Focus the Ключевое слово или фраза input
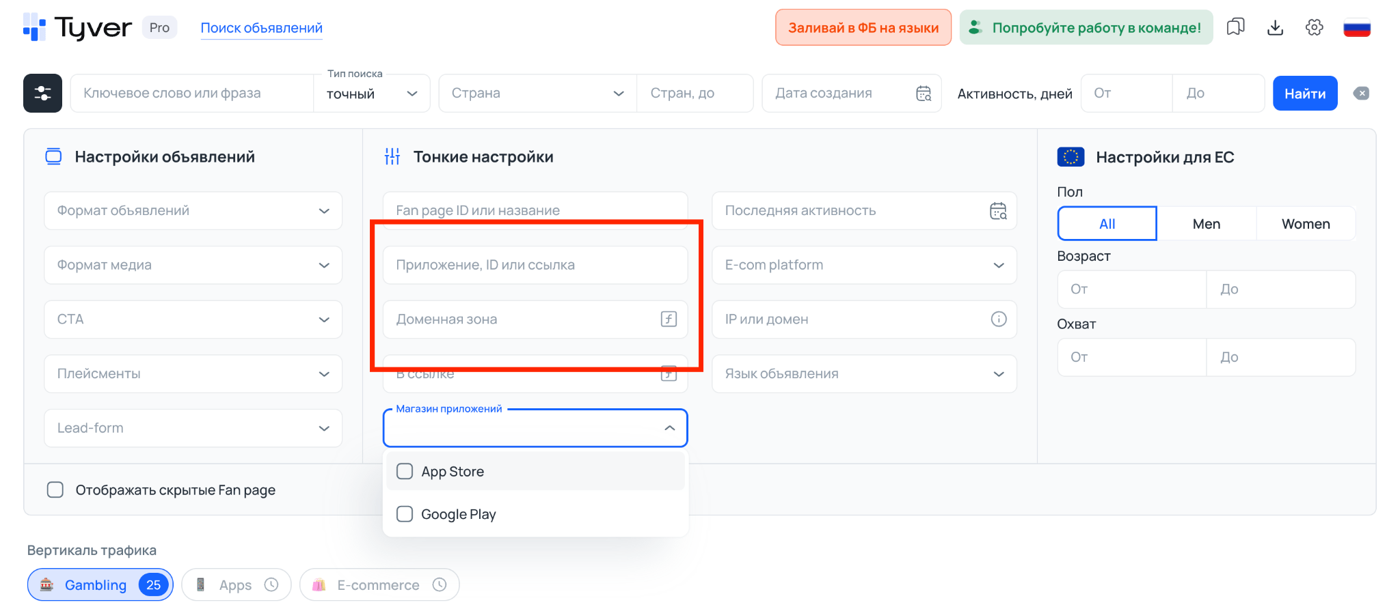 click(x=191, y=94)
